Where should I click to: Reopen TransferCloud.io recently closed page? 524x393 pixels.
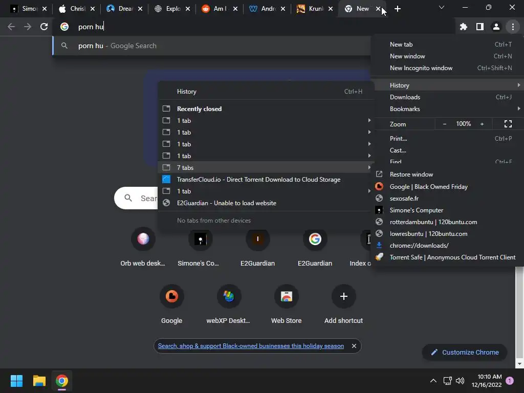pos(266,179)
